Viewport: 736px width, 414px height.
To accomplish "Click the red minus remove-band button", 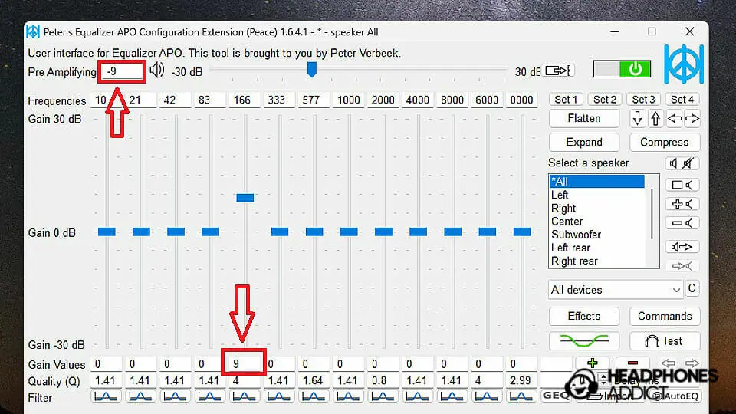I will click(632, 363).
